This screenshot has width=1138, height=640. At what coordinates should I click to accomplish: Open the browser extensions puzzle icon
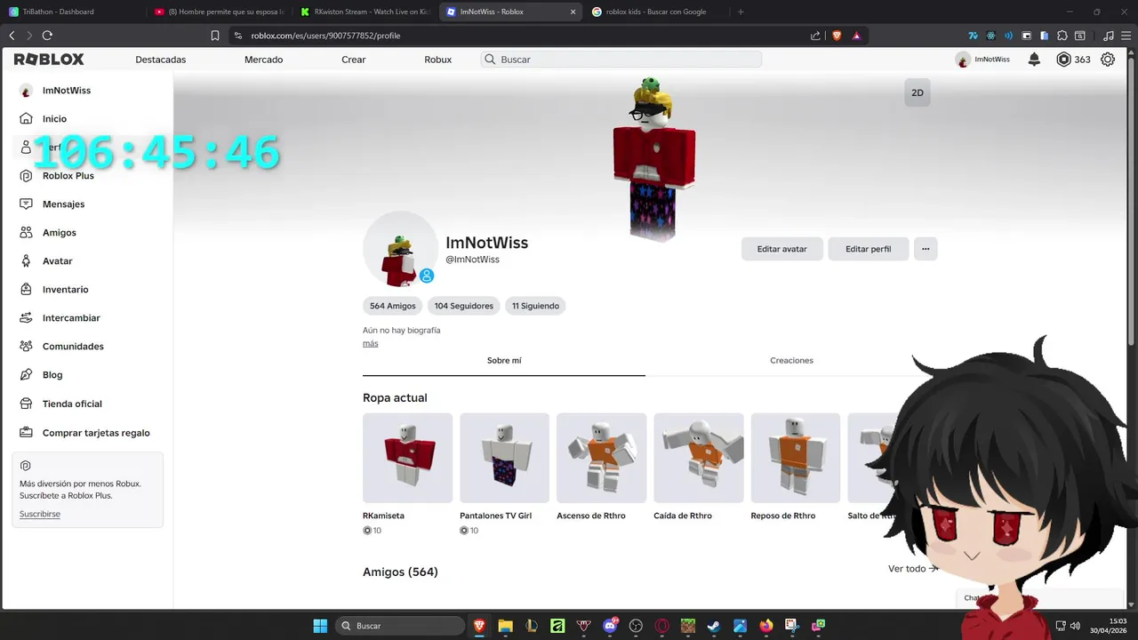[x=1062, y=36]
